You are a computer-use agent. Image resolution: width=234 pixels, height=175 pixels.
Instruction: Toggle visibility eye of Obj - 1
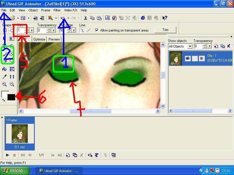[x=187, y=58]
